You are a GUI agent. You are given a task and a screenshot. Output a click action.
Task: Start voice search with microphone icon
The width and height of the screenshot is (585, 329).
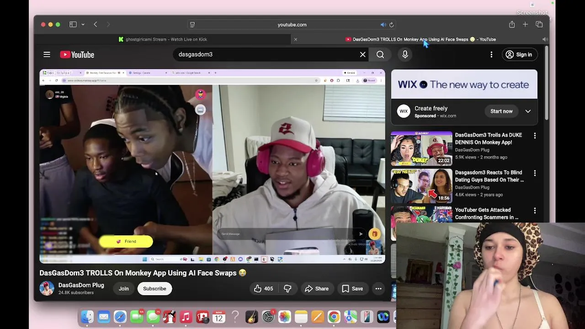tap(405, 54)
